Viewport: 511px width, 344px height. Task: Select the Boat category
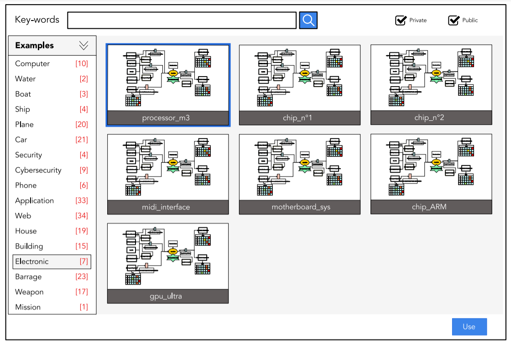52,94
